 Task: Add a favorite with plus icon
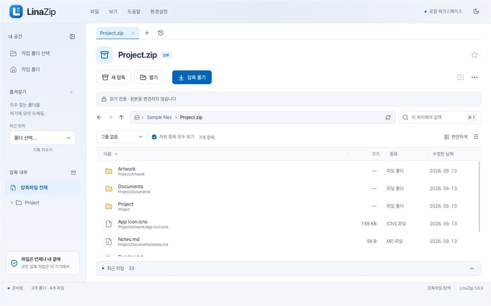click(x=71, y=92)
